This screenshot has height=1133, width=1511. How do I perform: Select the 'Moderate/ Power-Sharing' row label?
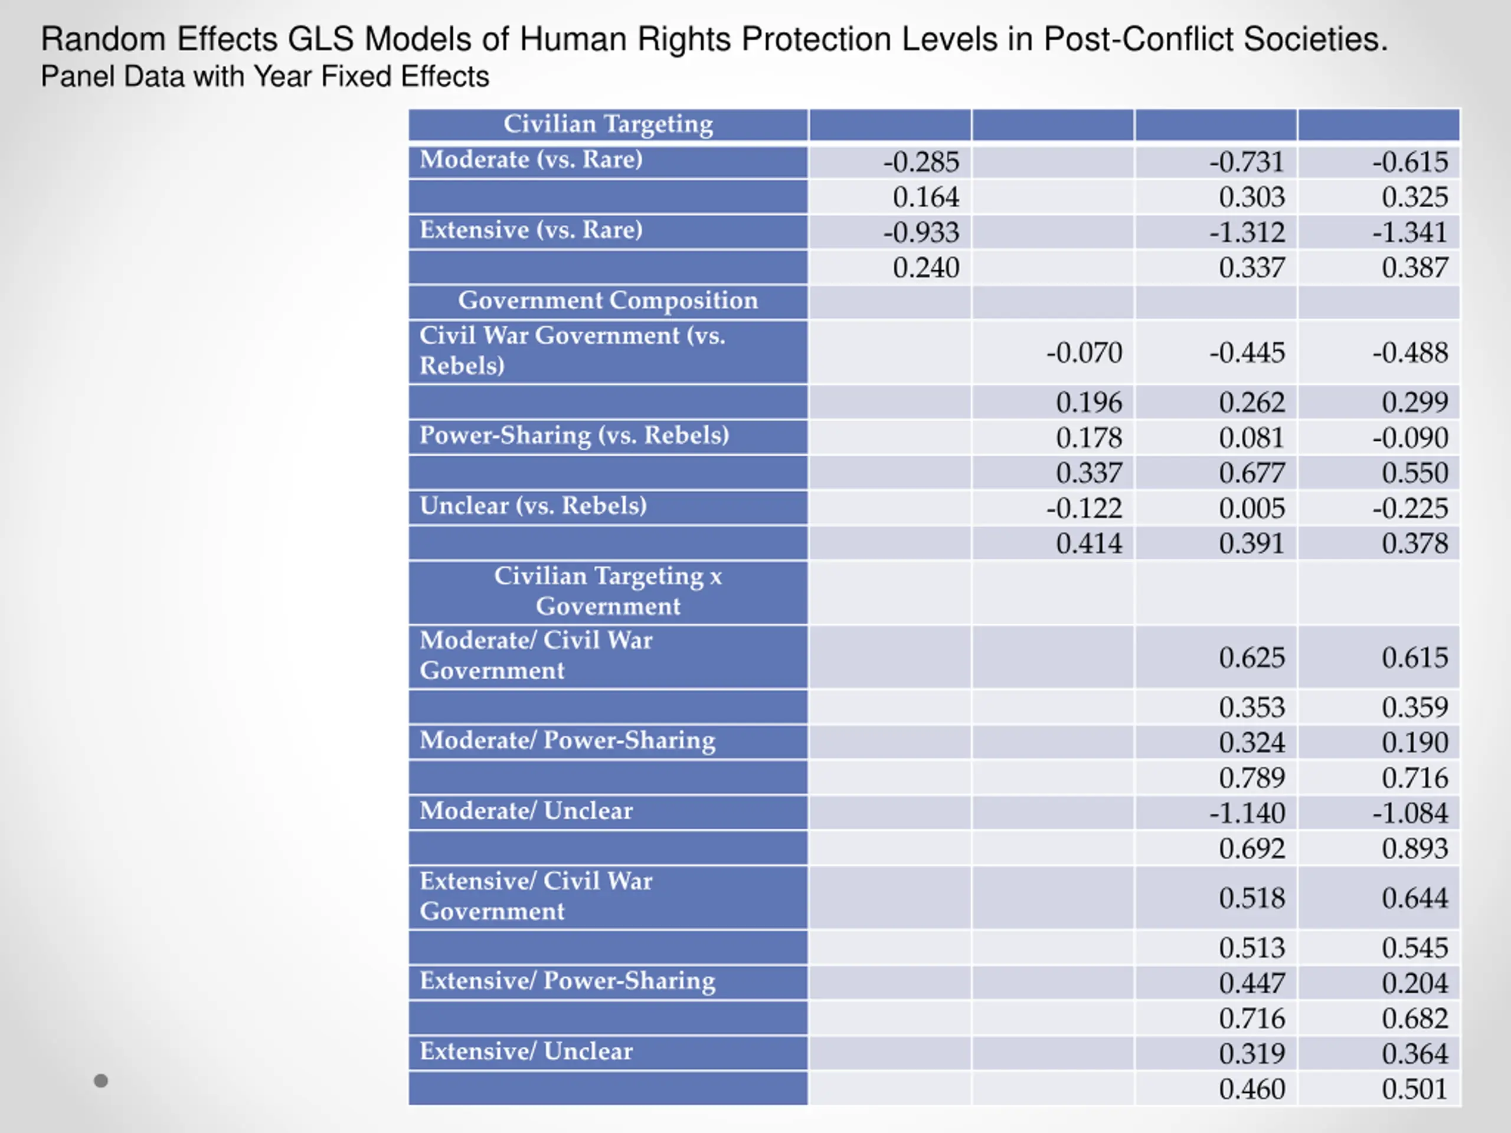[568, 741]
